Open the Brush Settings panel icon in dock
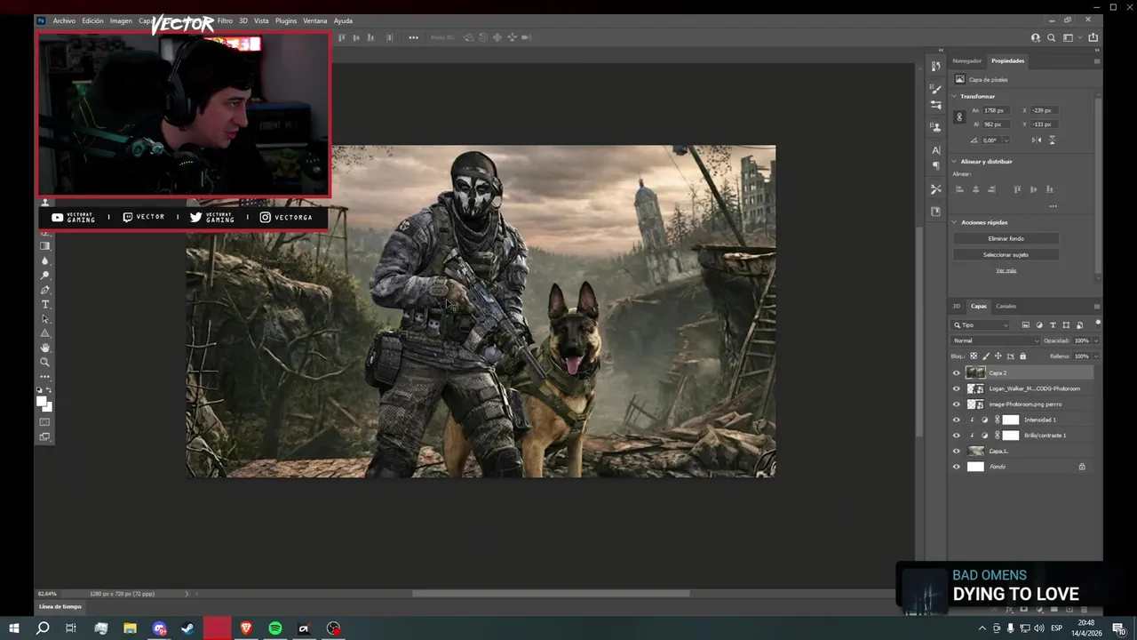The width and height of the screenshot is (1137, 640). point(935,105)
